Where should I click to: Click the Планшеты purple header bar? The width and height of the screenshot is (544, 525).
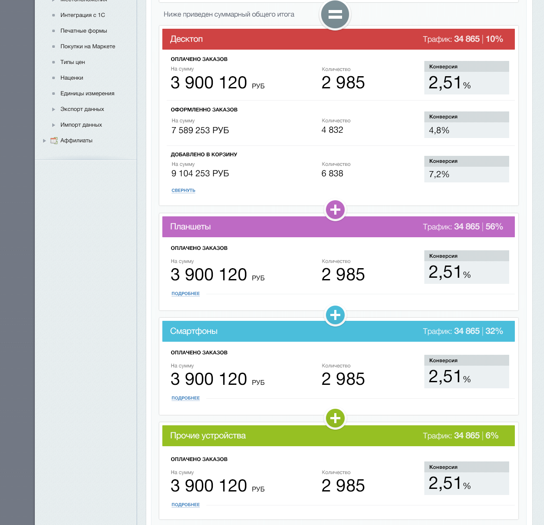261,227
